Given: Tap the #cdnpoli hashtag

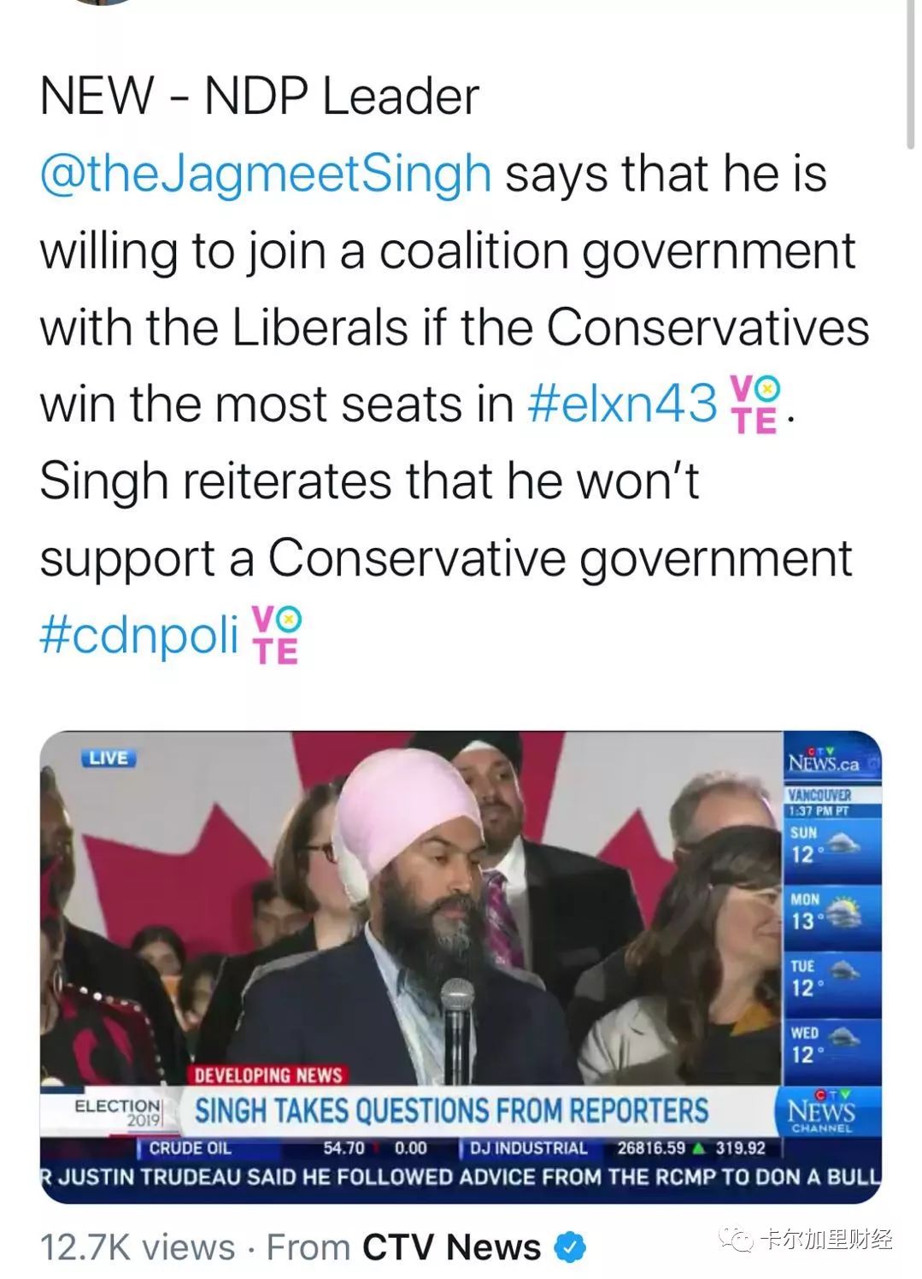Looking at the screenshot, I should coord(139,635).
